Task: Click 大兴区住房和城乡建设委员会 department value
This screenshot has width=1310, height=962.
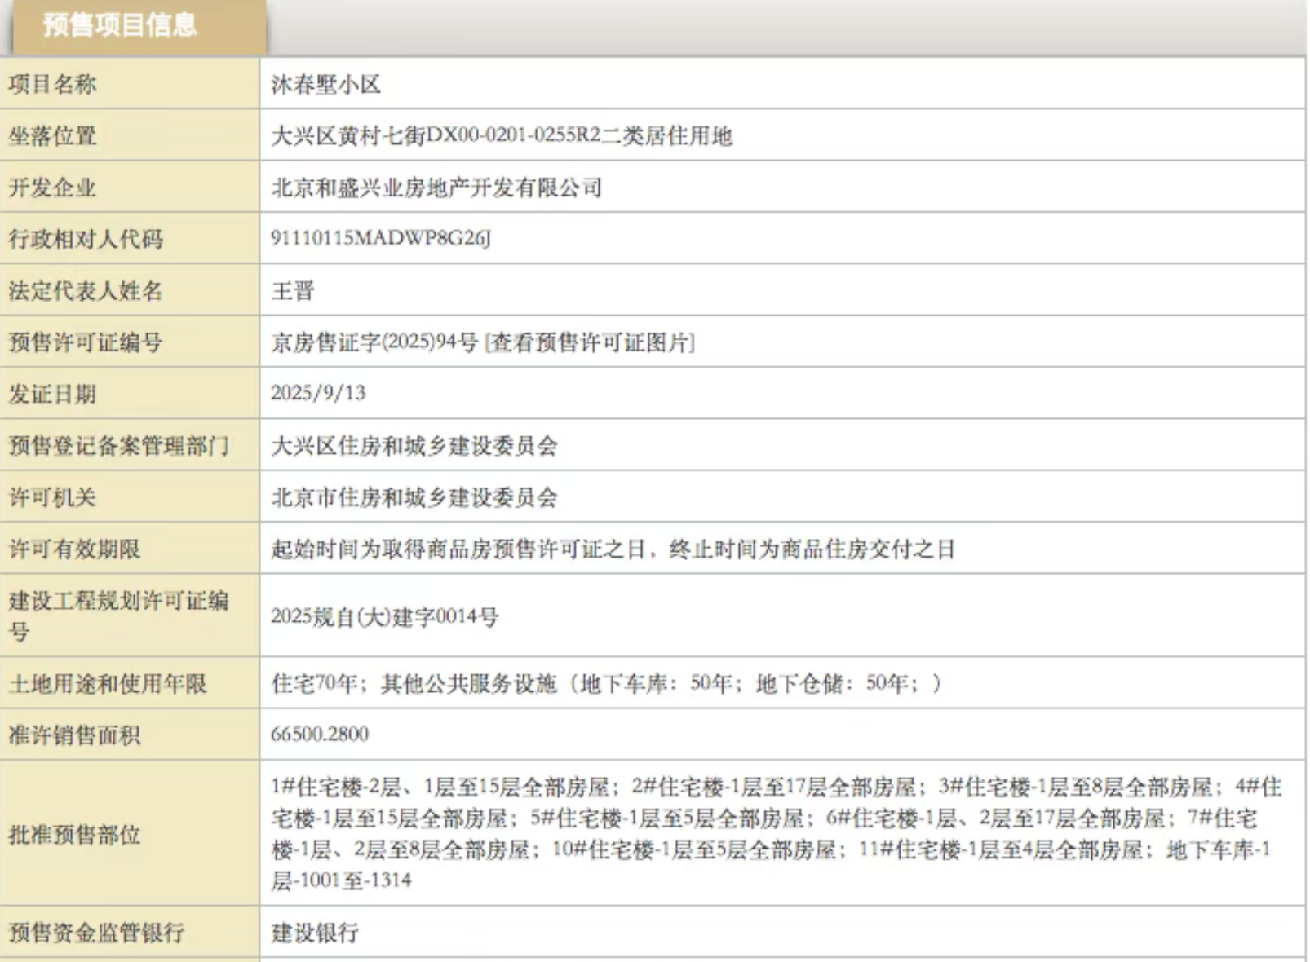Action: (414, 446)
